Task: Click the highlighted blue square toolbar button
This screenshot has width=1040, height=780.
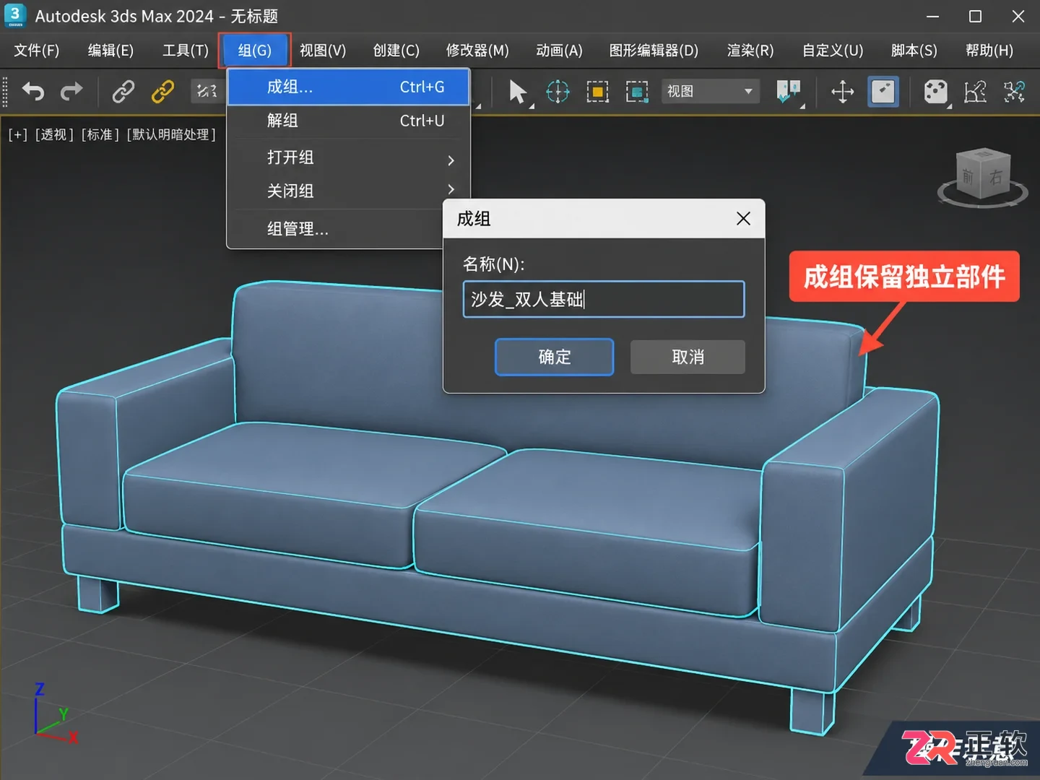Action: pyautogui.click(x=883, y=92)
